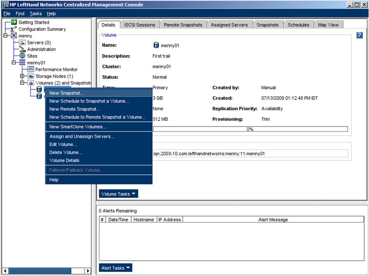369x276 pixels.
Task: Switch to the Map View tab
Action: pyautogui.click(x=328, y=25)
